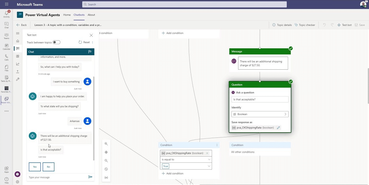The height and width of the screenshot is (185, 369).
Task: Toggle Track between topics switch
Action: tap(57, 42)
